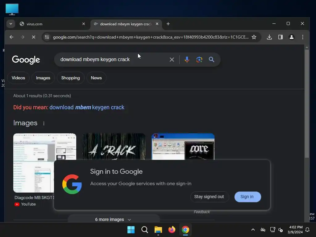Image resolution: width=316 pixels, height=237 pixels.
Task: Open File Explorer from taskbar
Action: tap(158, 230)
